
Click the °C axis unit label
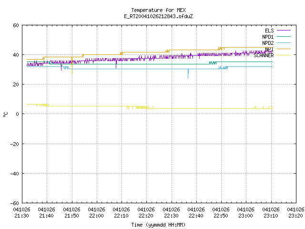pos(5,114)
